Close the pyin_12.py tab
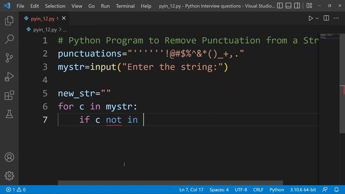 click(x=64, y=18)
